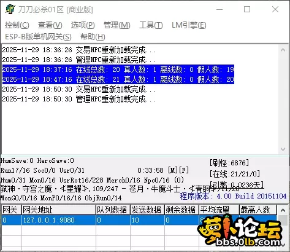Select gateway row 127.0.0.1:9080

click(139, 220)
